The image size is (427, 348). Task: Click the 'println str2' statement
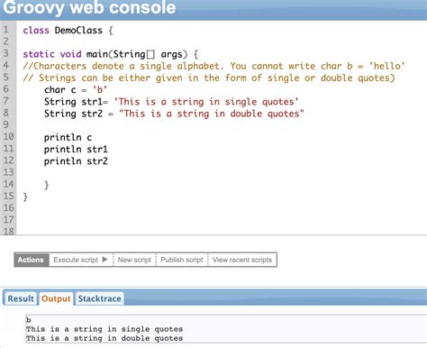76,161
